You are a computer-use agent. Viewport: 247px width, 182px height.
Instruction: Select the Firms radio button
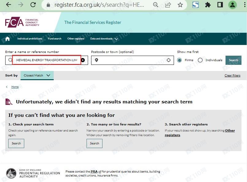point(179,60)
